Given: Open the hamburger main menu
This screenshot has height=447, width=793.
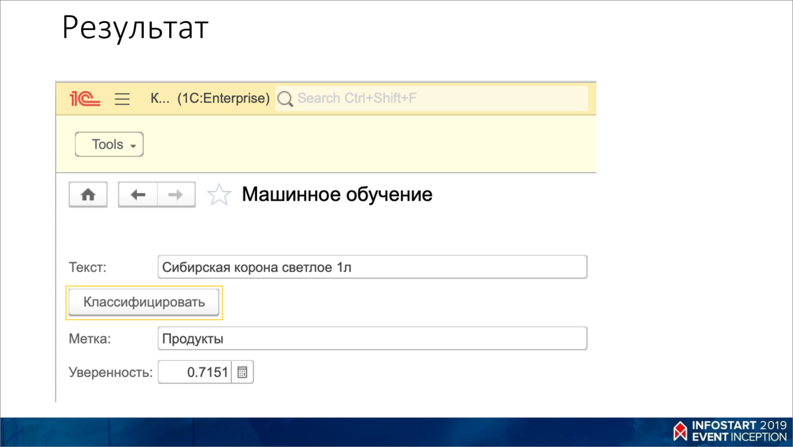Looking at the screenshot, I should click(x=122, y=99).
